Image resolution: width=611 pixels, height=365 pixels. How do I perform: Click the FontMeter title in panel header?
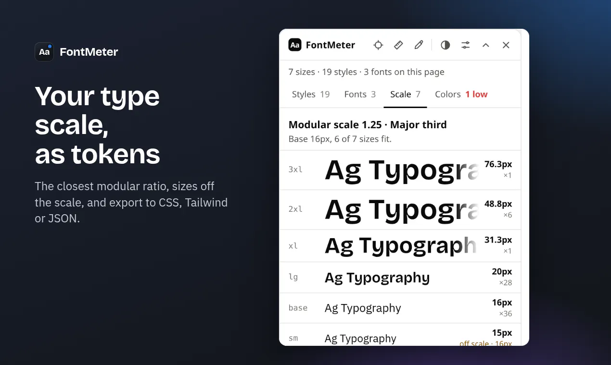tap(331, 45)
